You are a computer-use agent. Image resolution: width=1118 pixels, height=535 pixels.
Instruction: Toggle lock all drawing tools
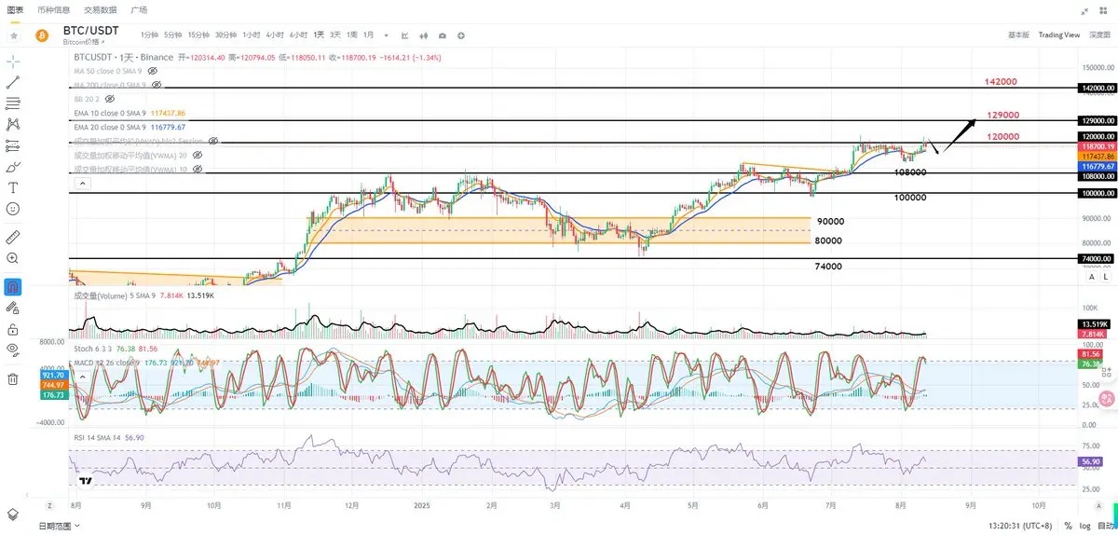point(13,329)
